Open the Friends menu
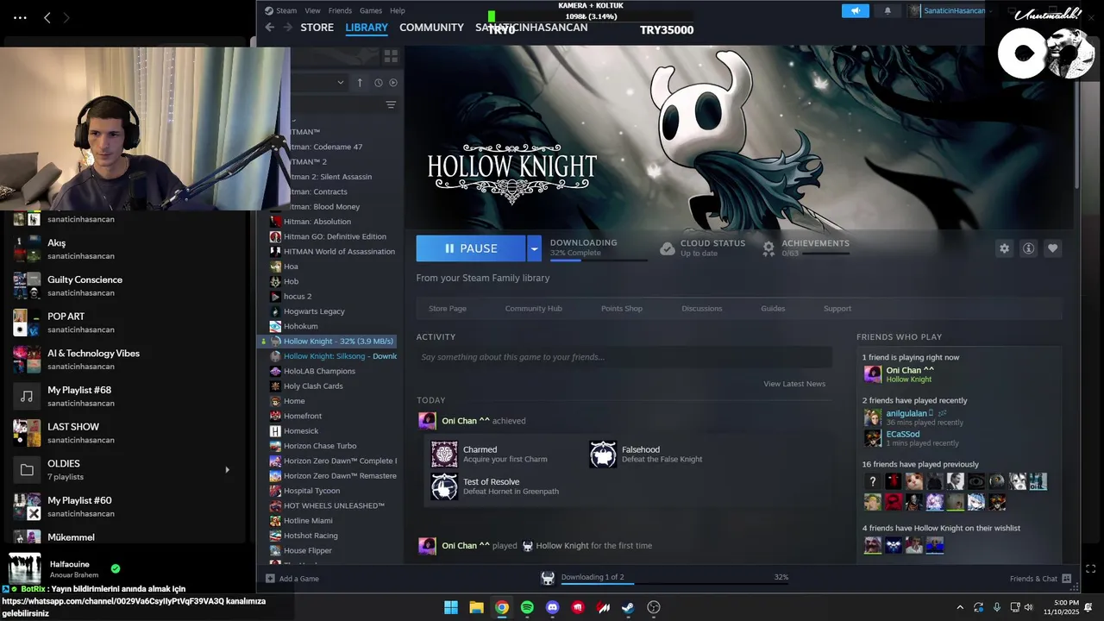1104x621 pixels. 340,10
